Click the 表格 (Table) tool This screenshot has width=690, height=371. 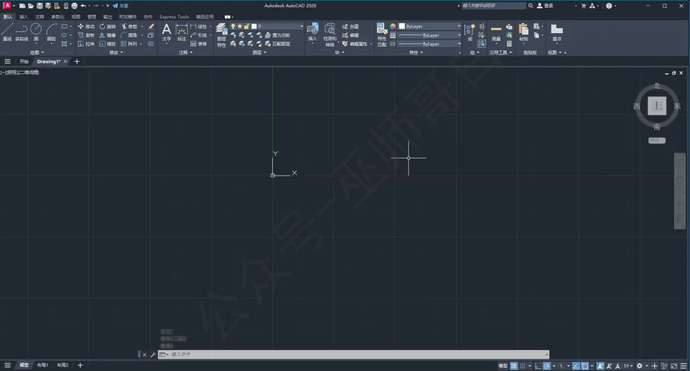[x=199, y=44]
